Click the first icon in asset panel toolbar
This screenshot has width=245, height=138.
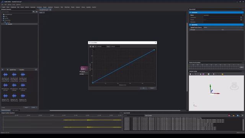[3, 70]
